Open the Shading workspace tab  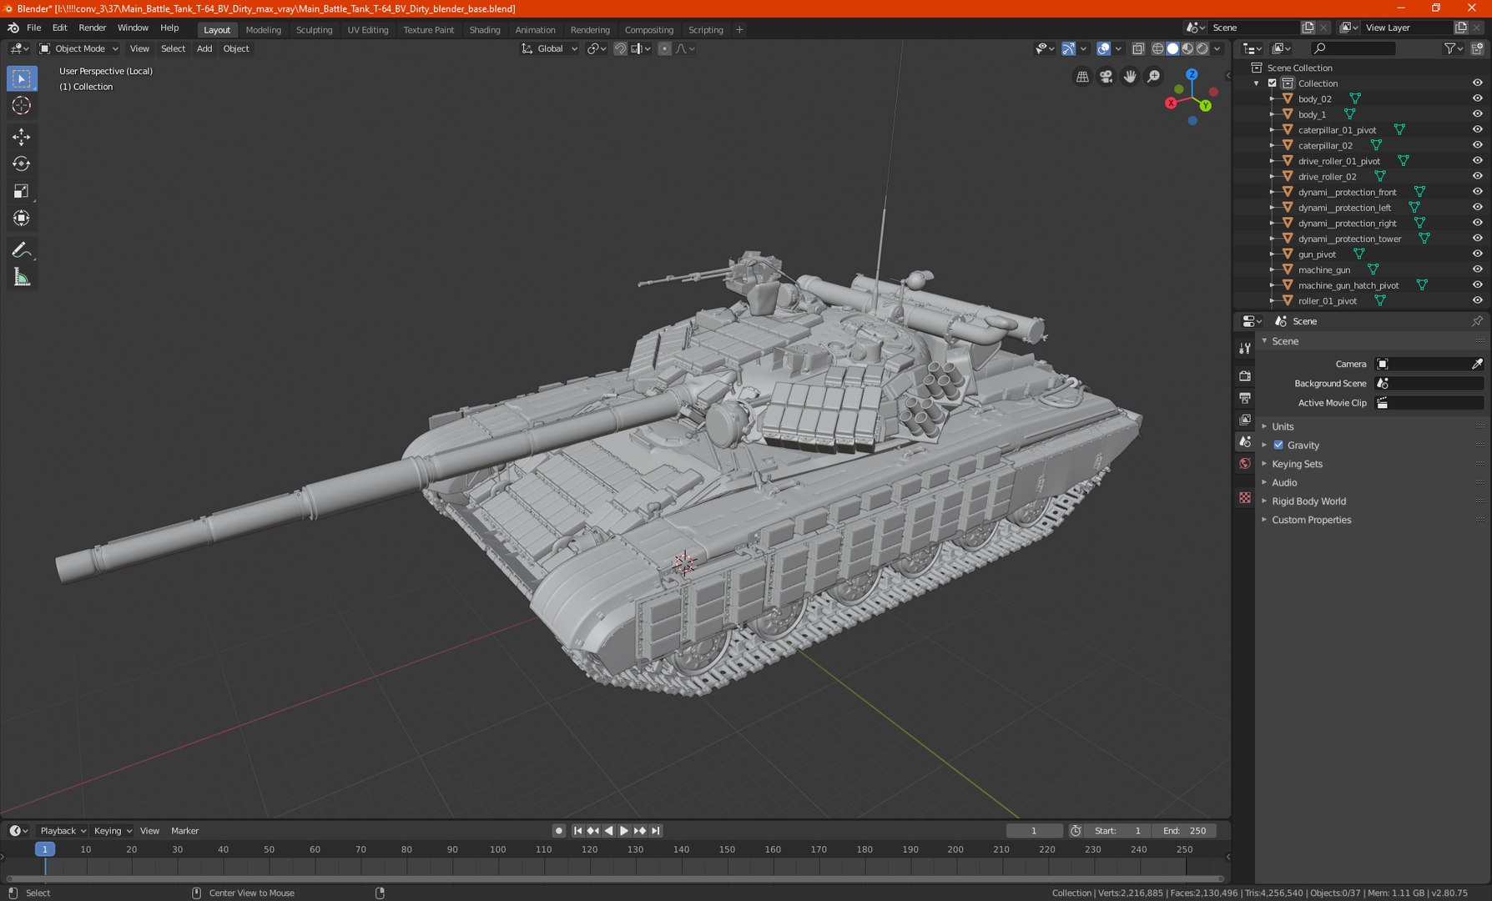[x=485, y=29]
